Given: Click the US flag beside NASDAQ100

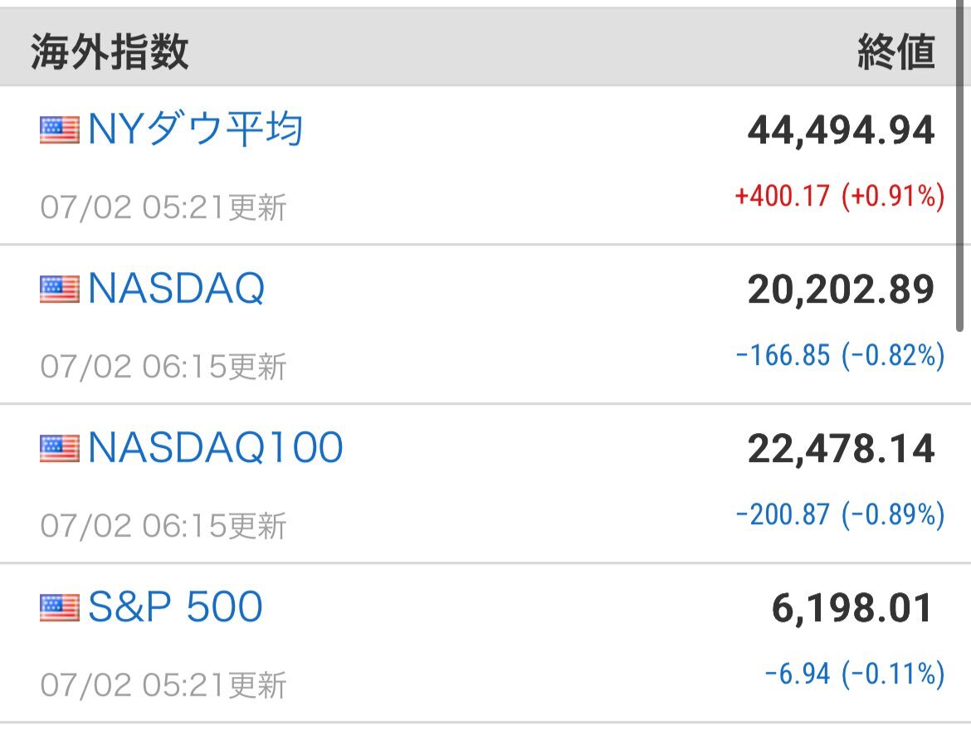Looking at the screenshot, I should click(60, 448).
